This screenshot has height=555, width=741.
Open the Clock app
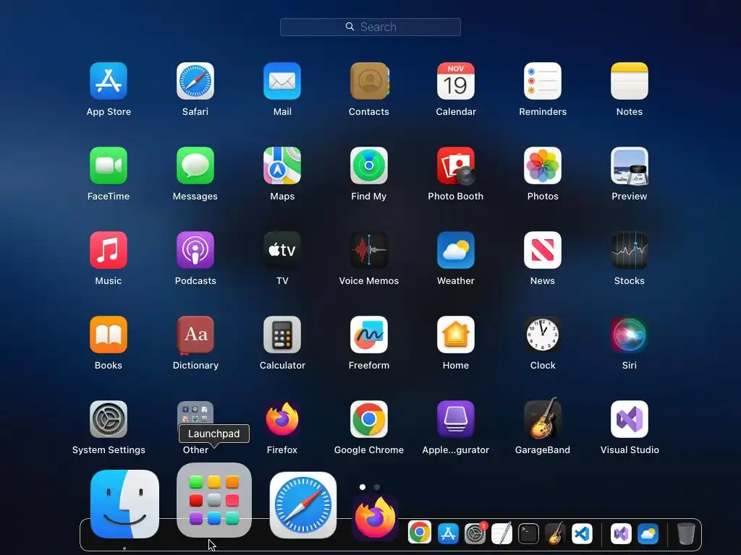click(543, 335)
